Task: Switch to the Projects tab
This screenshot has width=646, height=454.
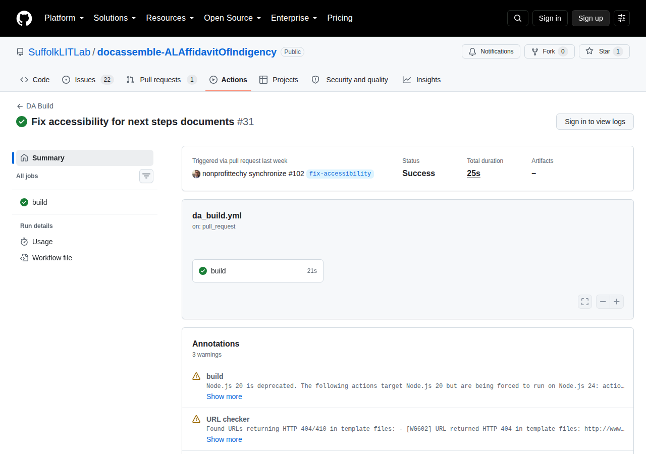Action: (x=279, y=80)
